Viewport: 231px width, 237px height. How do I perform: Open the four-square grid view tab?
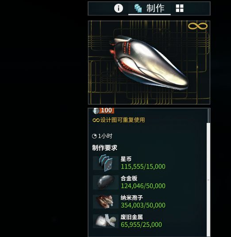point(180,8)
